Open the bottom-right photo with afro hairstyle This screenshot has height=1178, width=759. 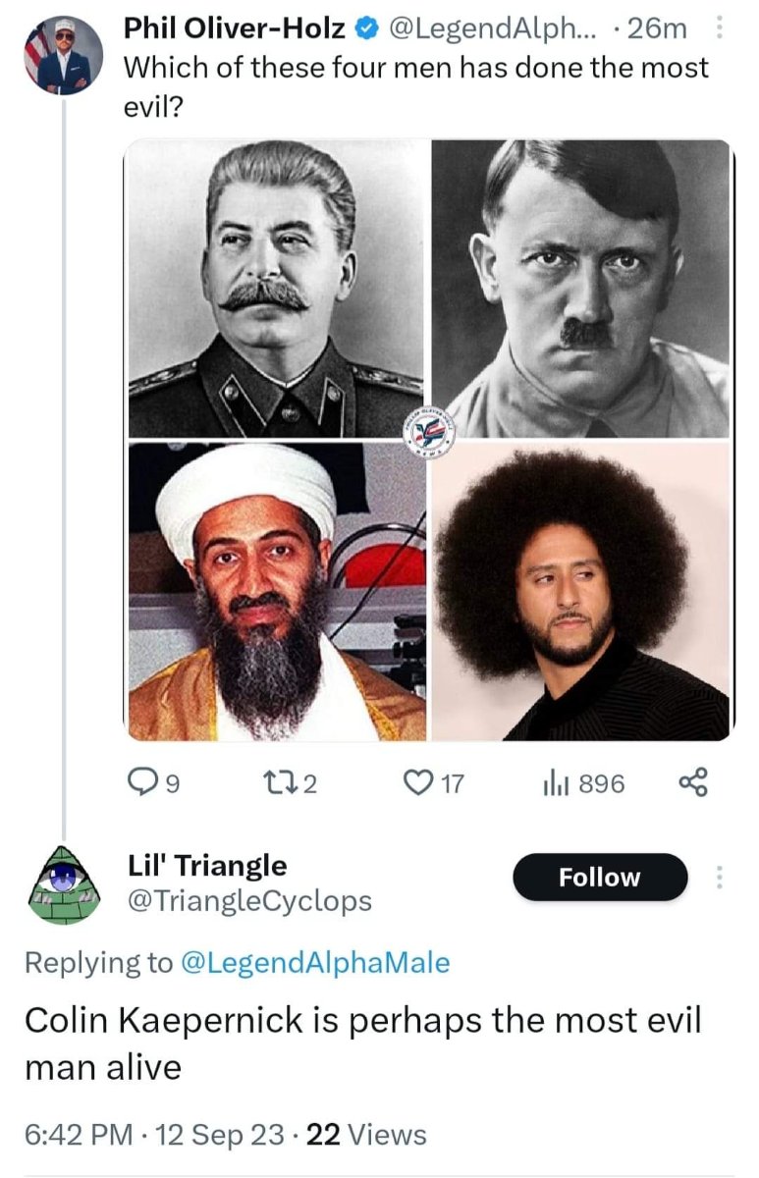581,591
